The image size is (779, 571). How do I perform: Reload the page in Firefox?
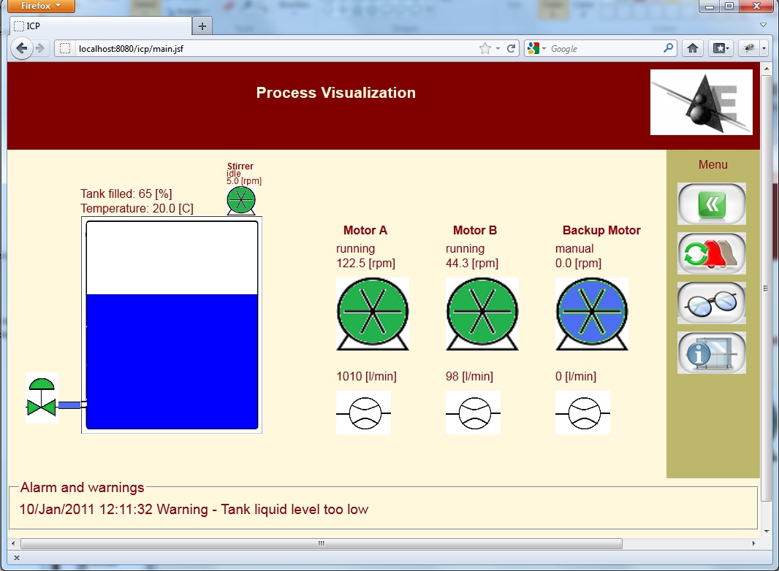tap(512, 49)
